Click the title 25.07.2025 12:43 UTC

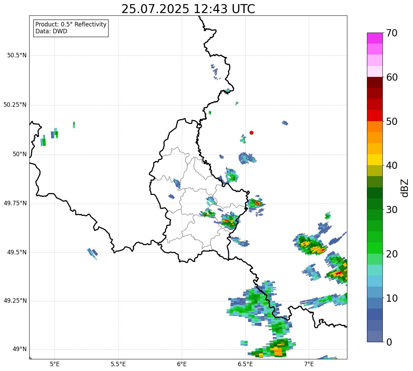click(188, 9)
